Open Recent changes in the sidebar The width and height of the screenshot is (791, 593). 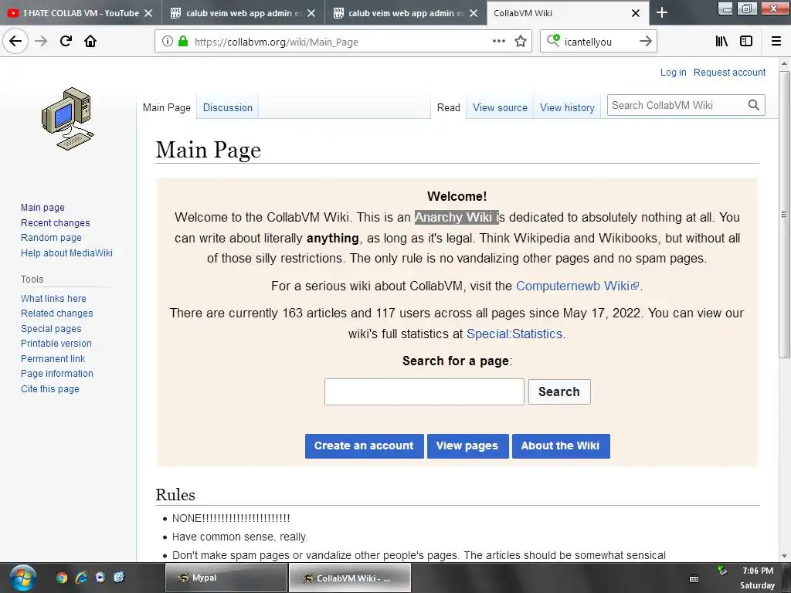click(56, 223)
